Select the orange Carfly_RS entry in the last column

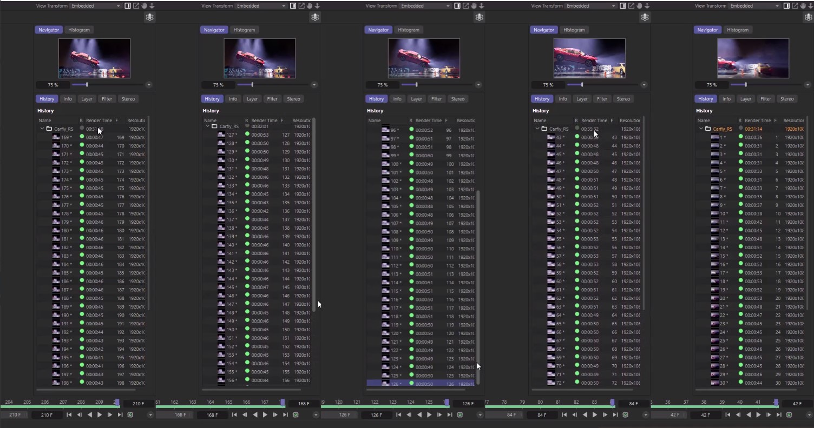coord(723,129)
